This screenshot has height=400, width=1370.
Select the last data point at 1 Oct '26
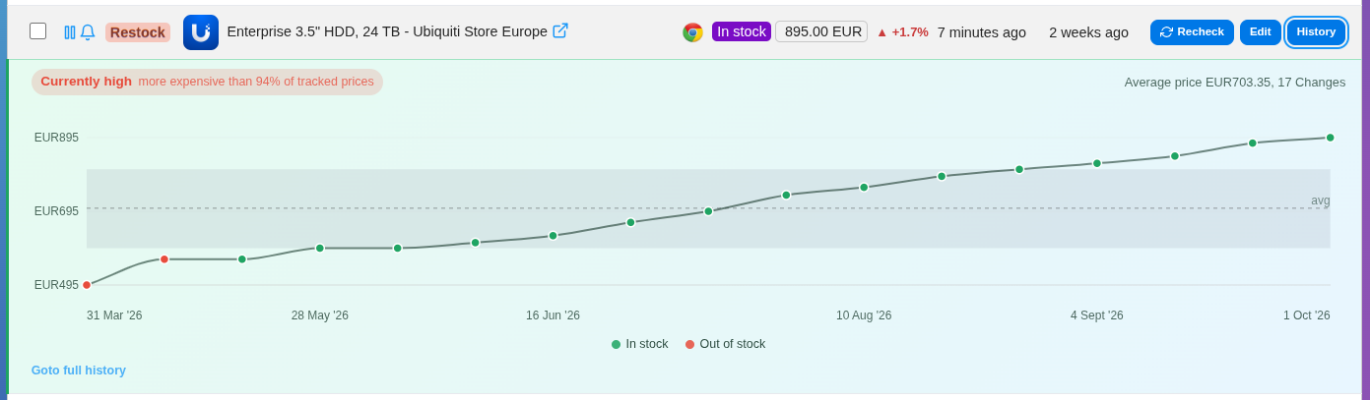coord(1330,138)
